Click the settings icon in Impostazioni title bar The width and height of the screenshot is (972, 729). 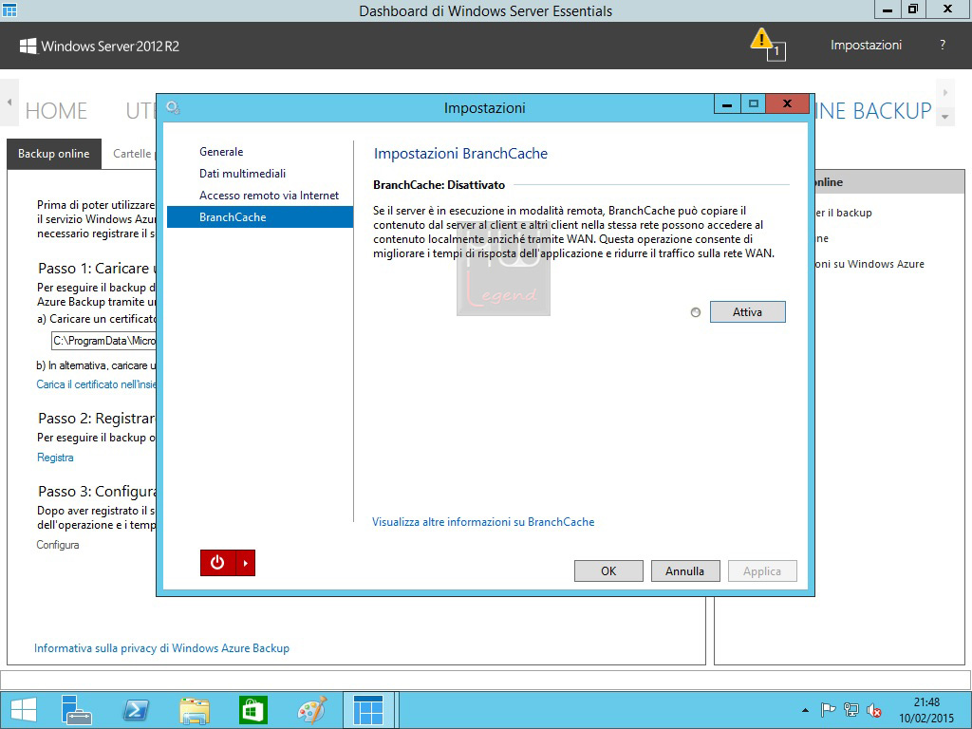[173, 108]
